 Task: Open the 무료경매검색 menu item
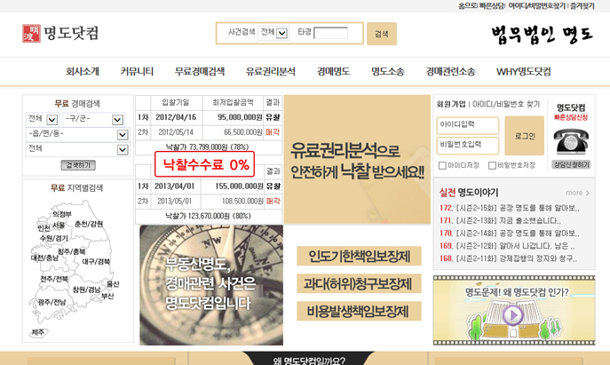click(x=200, y=71)
